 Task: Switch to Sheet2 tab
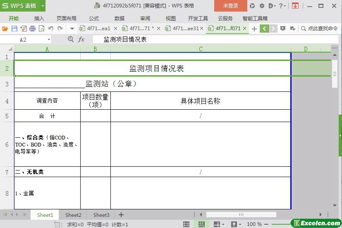(73, 215)
